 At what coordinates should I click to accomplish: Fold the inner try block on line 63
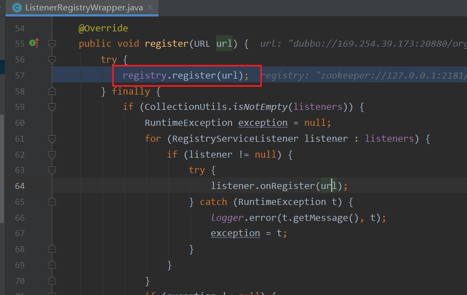52,170
